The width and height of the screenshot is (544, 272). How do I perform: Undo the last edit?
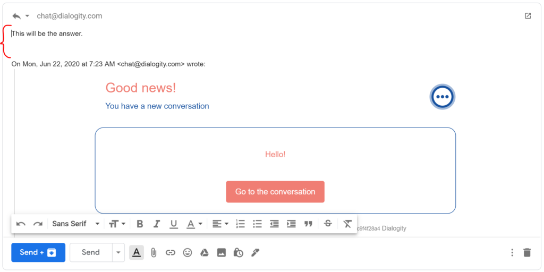pyautogui.click(x=21, y=224)
